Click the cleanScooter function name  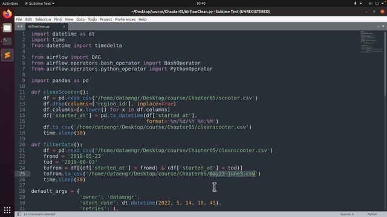(62, 92)
